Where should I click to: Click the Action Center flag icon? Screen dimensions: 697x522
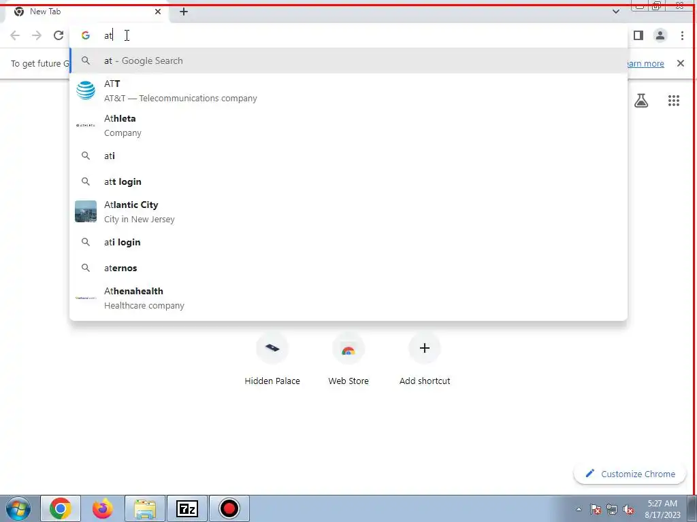click(596, 509)
